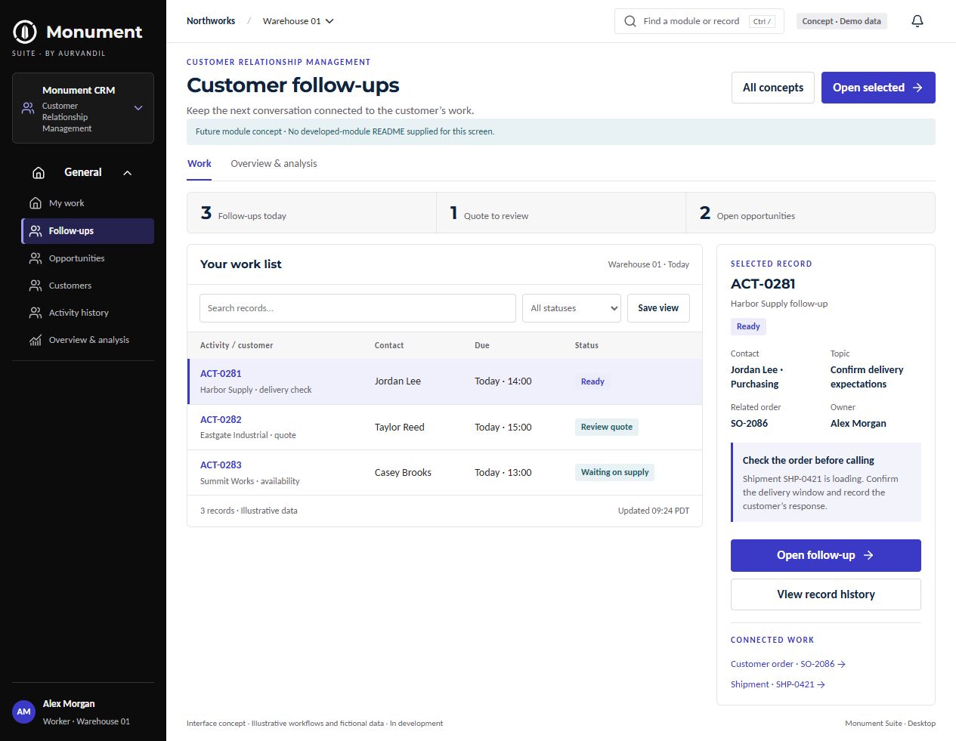956x741 pixels.
Task: Click the Activity history sidebar icon
Action: pos(36,313)
